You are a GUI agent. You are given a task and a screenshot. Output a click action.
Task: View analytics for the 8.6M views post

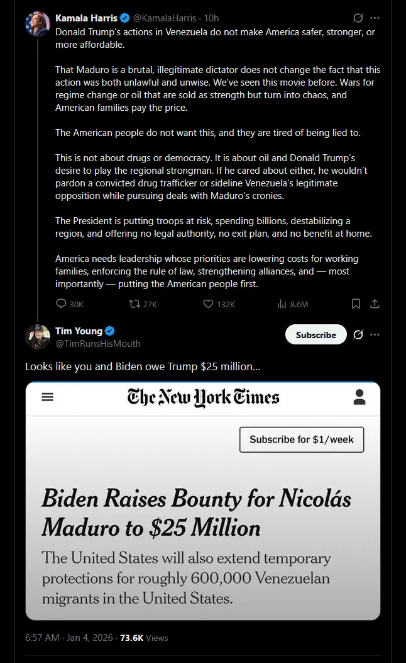click(282, 304)
